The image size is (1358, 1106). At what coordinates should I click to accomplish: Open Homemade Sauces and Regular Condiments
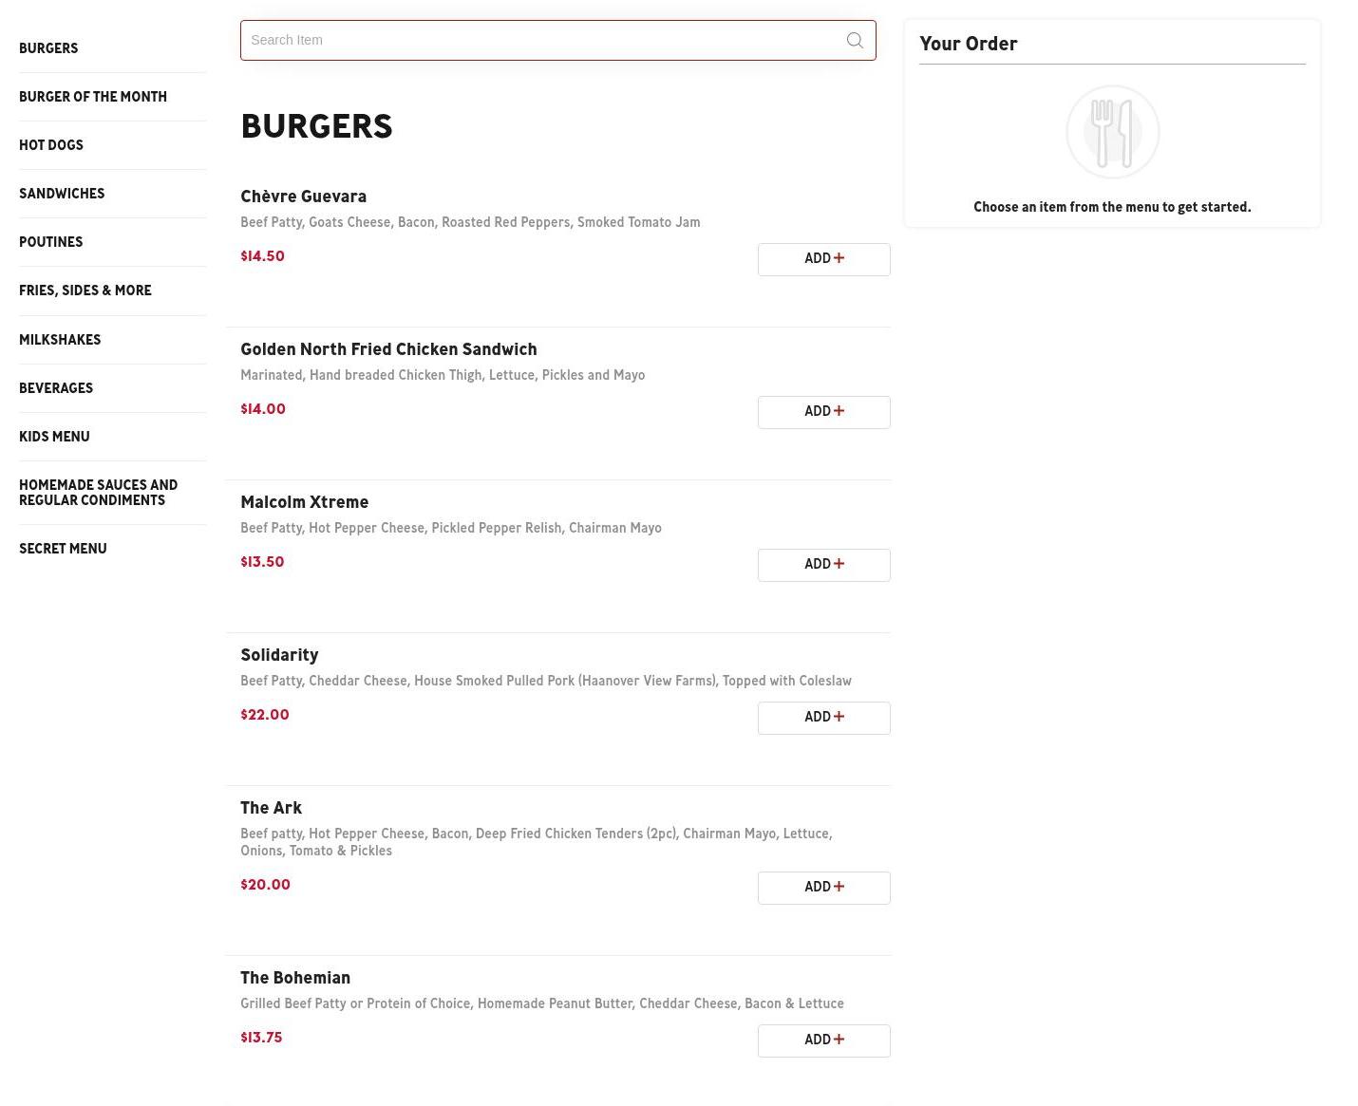pyautogui.click(x=98, y=493)
